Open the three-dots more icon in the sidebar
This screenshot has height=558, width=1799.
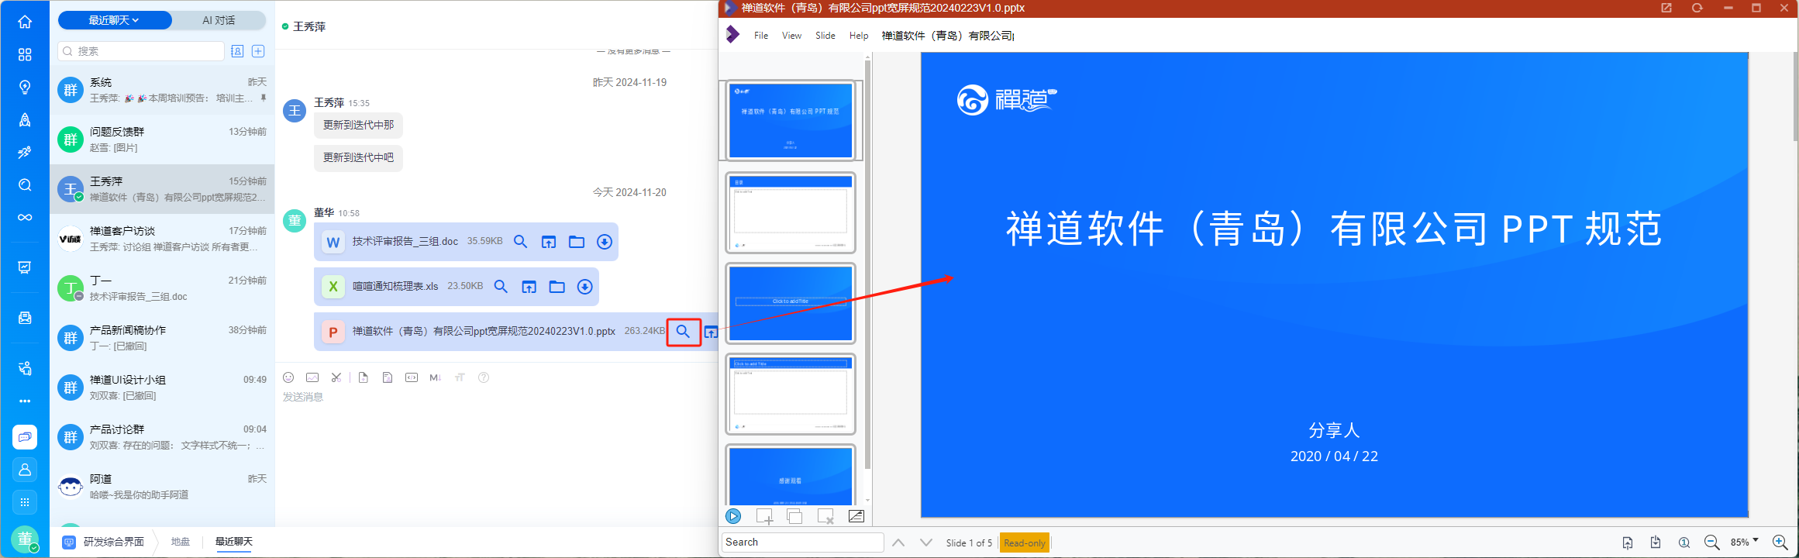[x=25, y=401]
